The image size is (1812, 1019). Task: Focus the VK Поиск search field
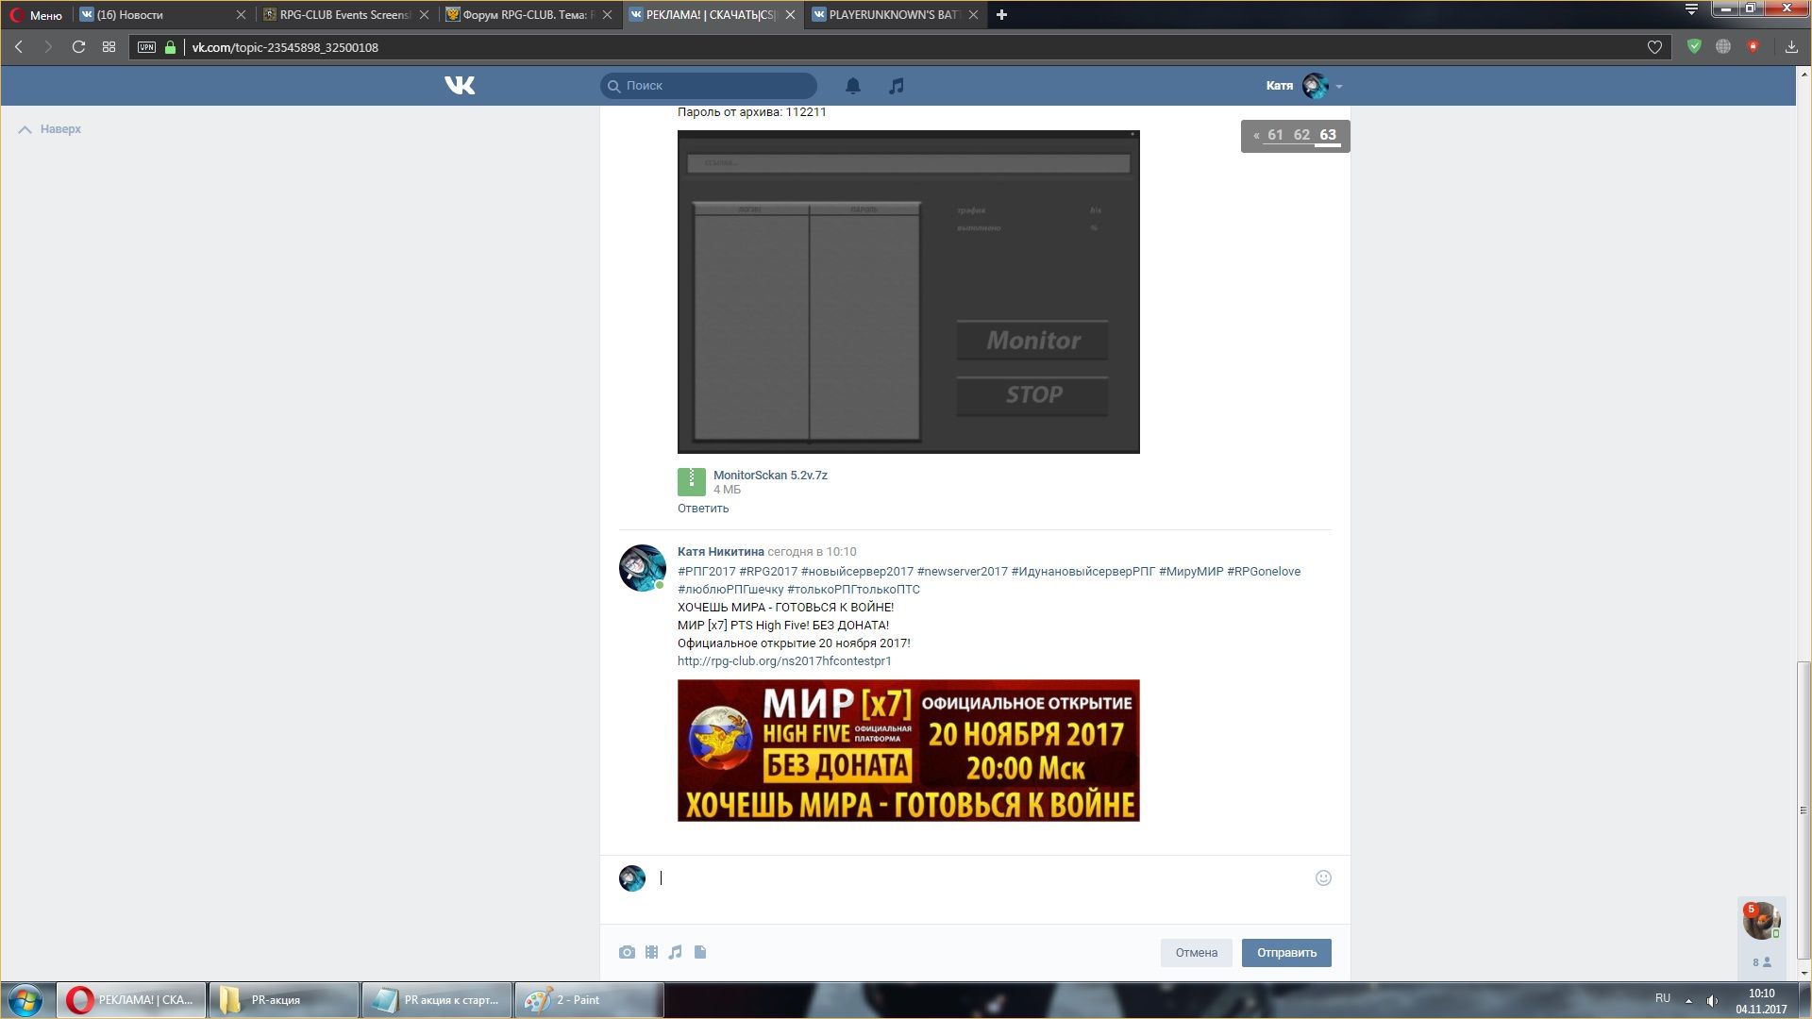pyautogui.click(x=709, y=86)
